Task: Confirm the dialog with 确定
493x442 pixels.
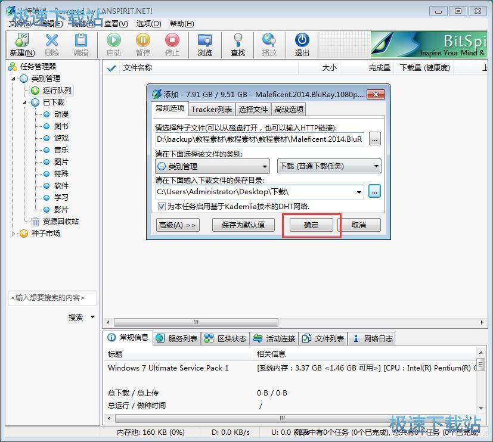Action: [x=311, y=225]
